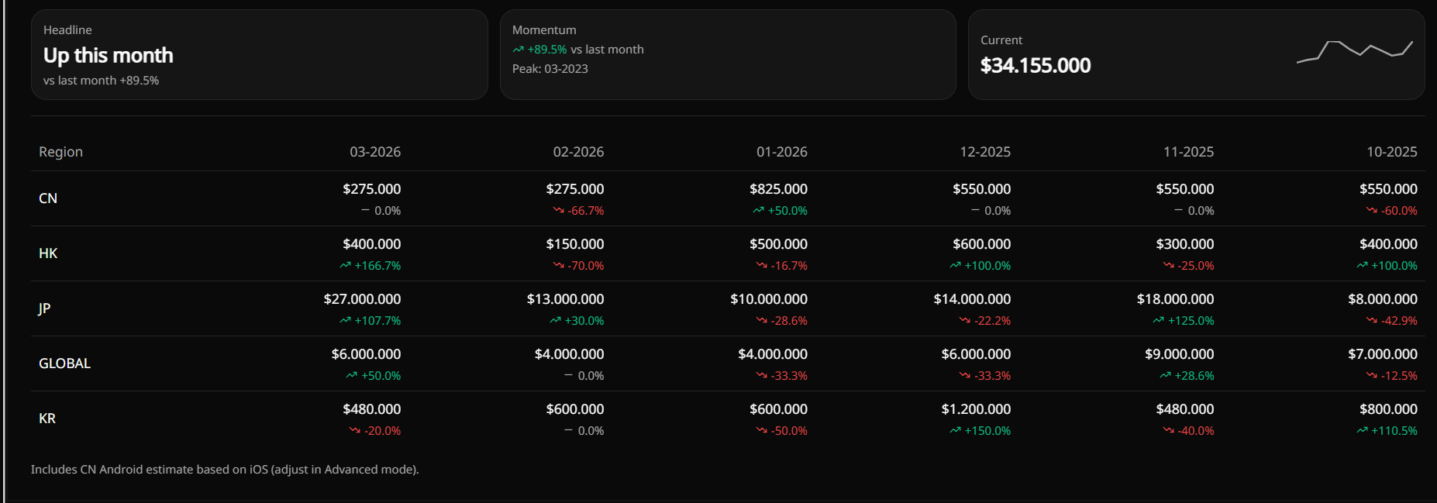1437x503 pixels.
Task: Click the +166.7% change for HK
Action: click(377, 266)
